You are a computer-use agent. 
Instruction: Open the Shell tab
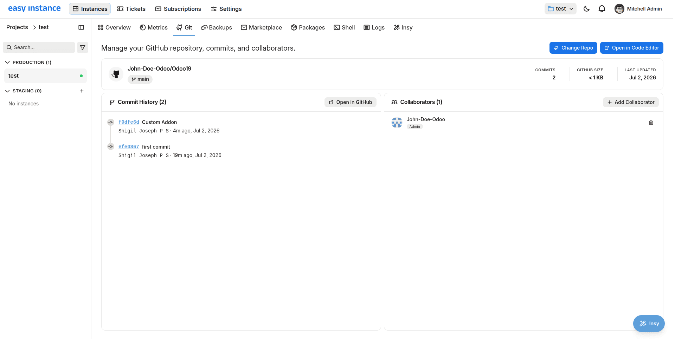coord(344,27)
